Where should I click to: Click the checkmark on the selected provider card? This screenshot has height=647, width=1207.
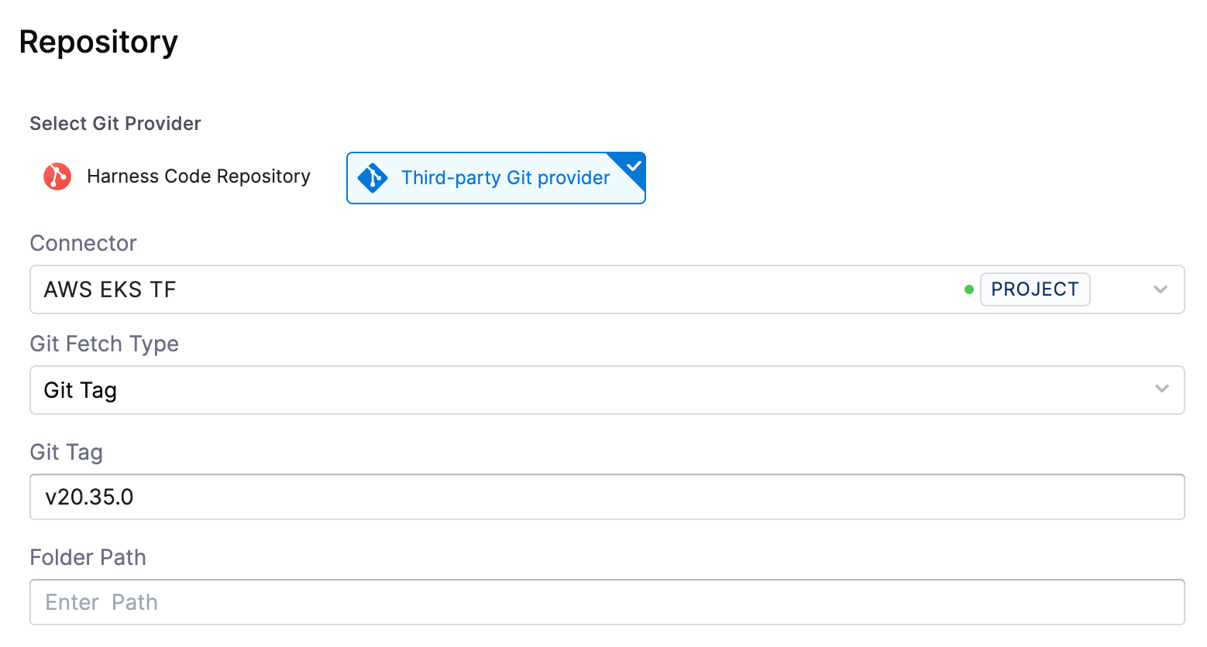(633, 166)
